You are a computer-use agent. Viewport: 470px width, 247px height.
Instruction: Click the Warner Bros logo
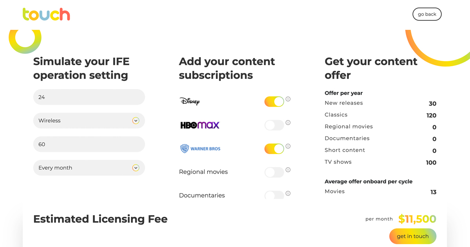pyautogui.click(x=200, y=148)
